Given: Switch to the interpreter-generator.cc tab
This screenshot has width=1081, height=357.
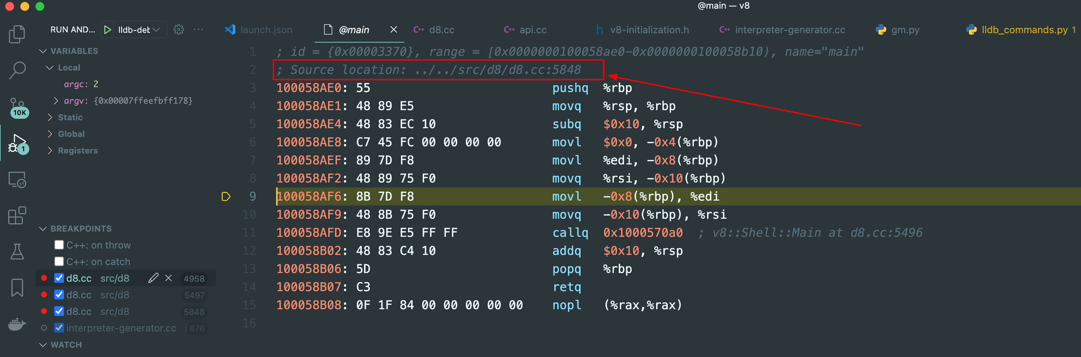Looking at the screenshot, I should (x=782, y=30).
